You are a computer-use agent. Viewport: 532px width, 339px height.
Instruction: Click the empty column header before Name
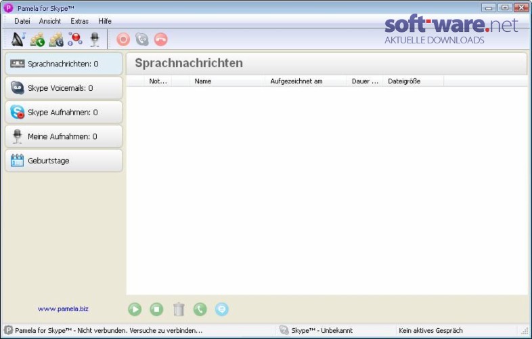(181, 81)
